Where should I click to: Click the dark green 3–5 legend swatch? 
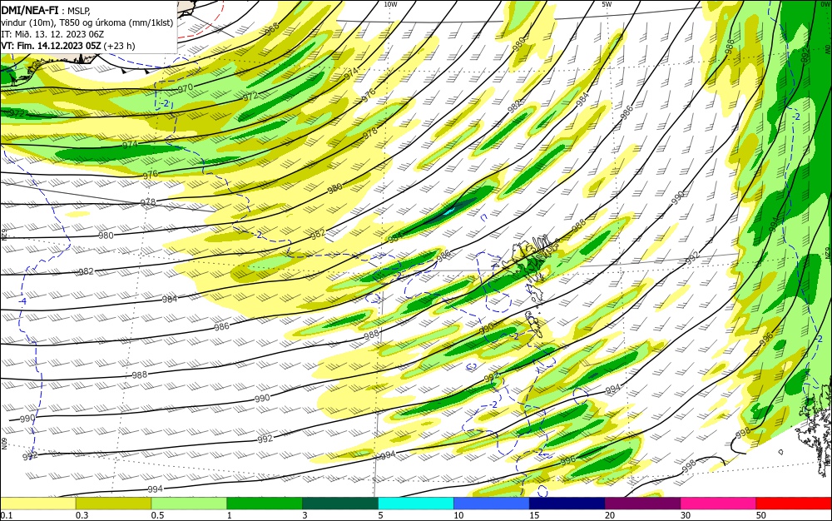(340, 504)
